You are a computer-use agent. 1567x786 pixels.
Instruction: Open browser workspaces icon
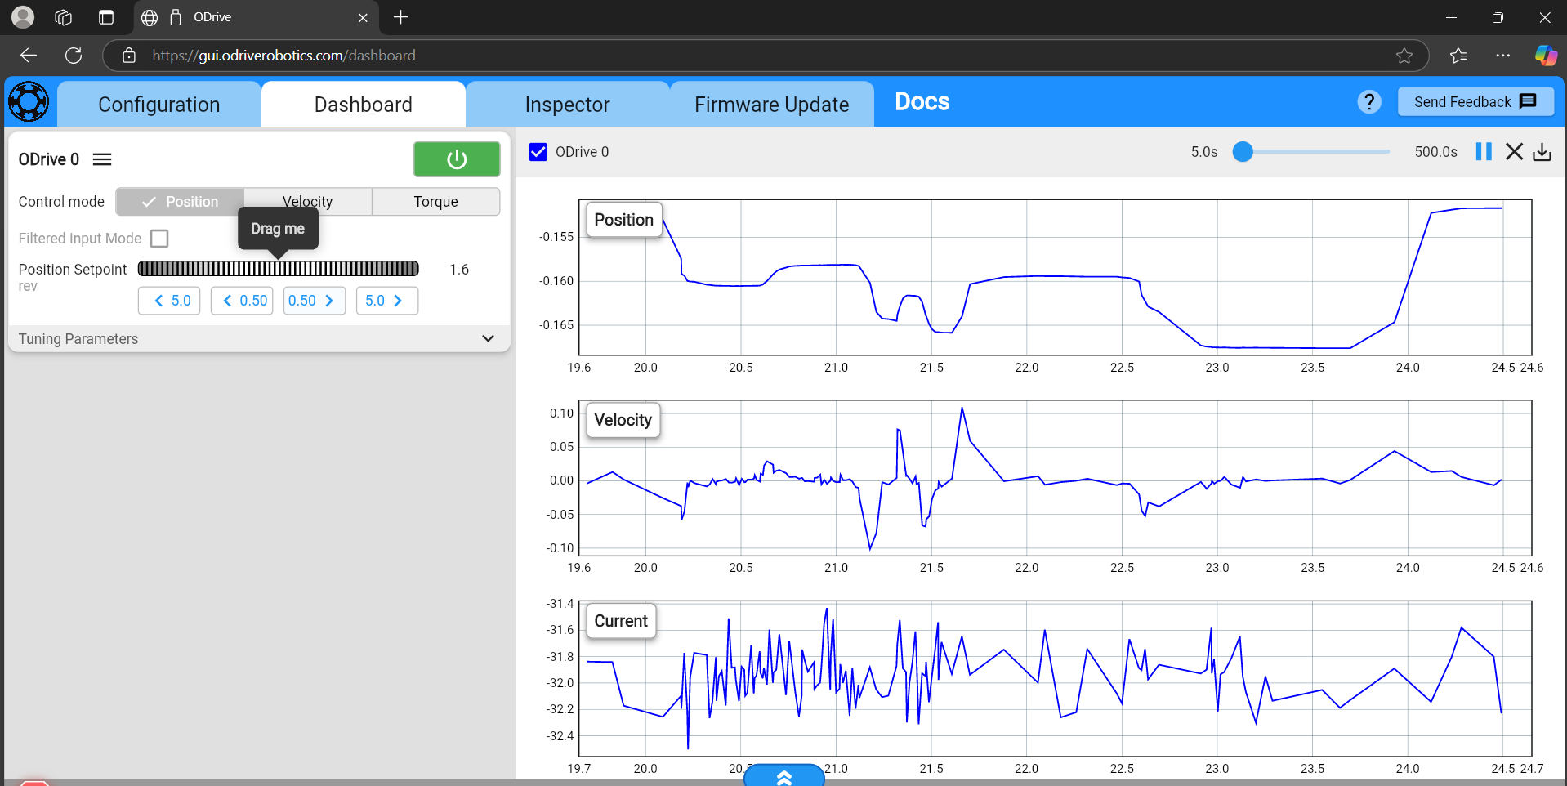point(63,17)
